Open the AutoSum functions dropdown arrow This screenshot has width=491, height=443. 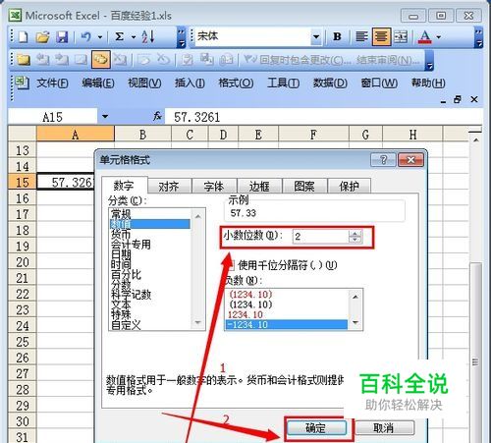click(x=134, y=37)
